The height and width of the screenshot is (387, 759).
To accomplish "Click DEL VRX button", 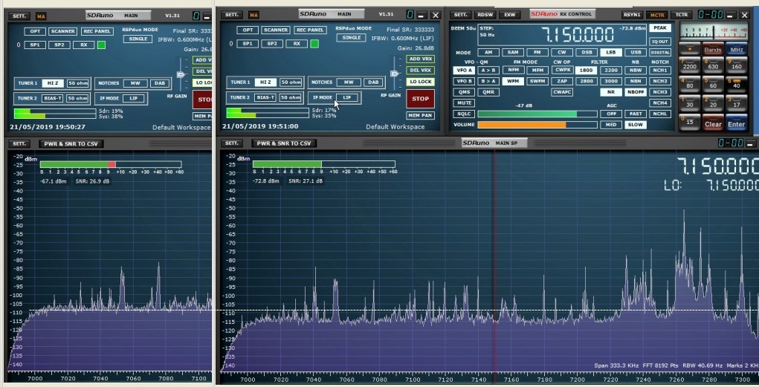I will click(420, 70).
